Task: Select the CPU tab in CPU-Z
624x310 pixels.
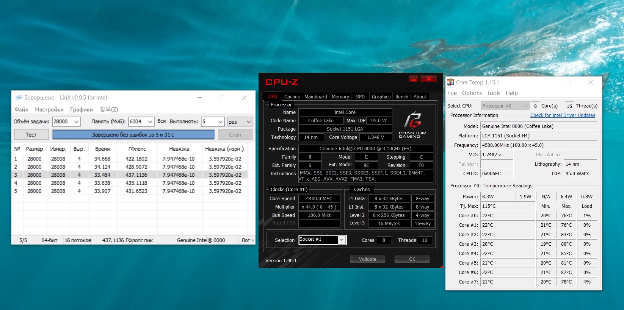Action: point(273,96)
